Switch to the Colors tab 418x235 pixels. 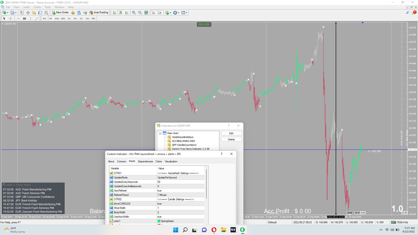pos(159,161)
